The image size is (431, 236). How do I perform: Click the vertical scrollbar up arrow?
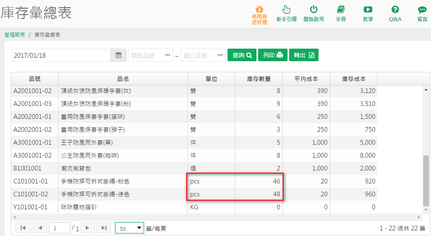(x=426, y=90)
